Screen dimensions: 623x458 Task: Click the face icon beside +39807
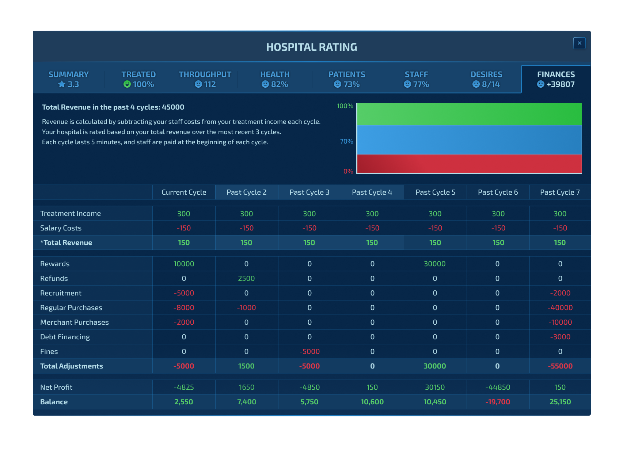click(541, 84)
